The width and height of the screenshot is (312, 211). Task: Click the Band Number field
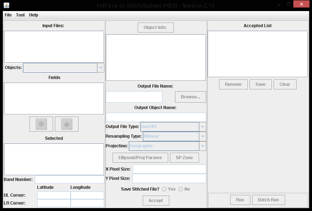pos(70,180)
